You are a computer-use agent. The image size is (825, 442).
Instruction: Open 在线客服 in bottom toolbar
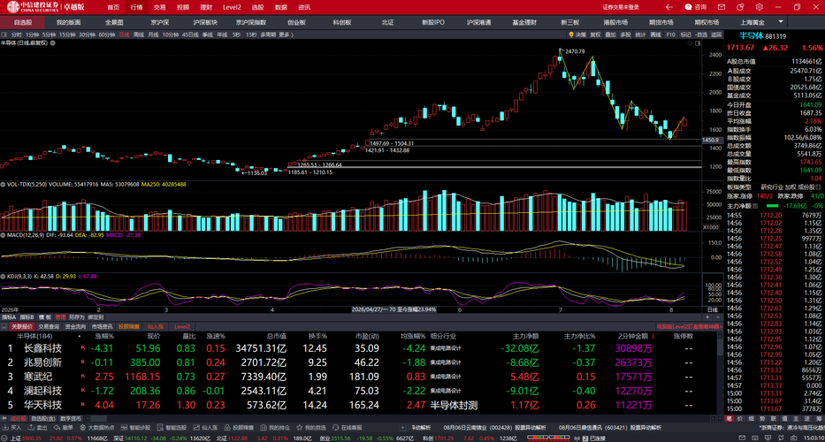click(x=348, y=429)
